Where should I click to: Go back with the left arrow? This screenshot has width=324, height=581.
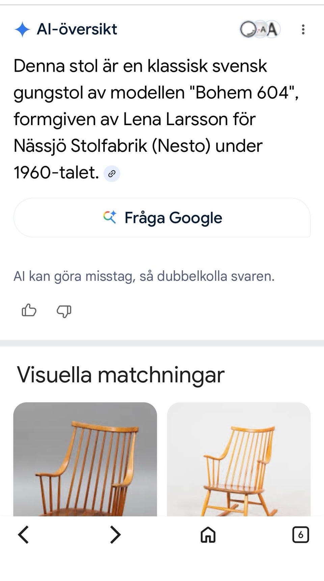(x=23, y=535)
